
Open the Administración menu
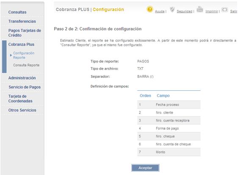(x=22, y=78)
